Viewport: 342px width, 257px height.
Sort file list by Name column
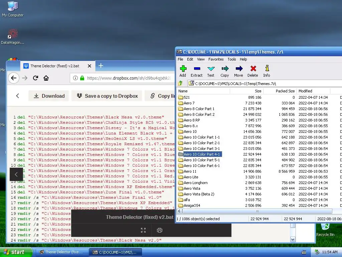click(x=203, y=91)
